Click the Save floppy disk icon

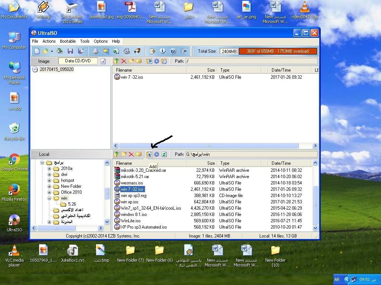click(70, 51)
